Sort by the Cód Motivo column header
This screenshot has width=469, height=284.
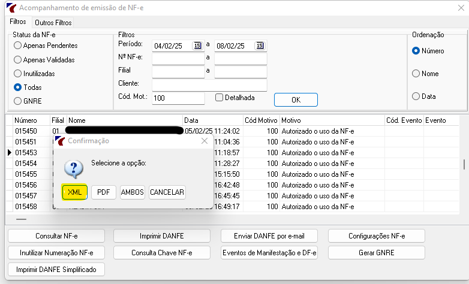pos(261,120)
